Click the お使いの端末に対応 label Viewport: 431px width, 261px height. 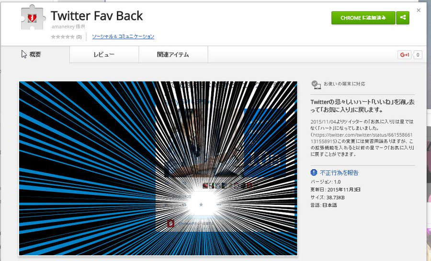coord(344,83)
